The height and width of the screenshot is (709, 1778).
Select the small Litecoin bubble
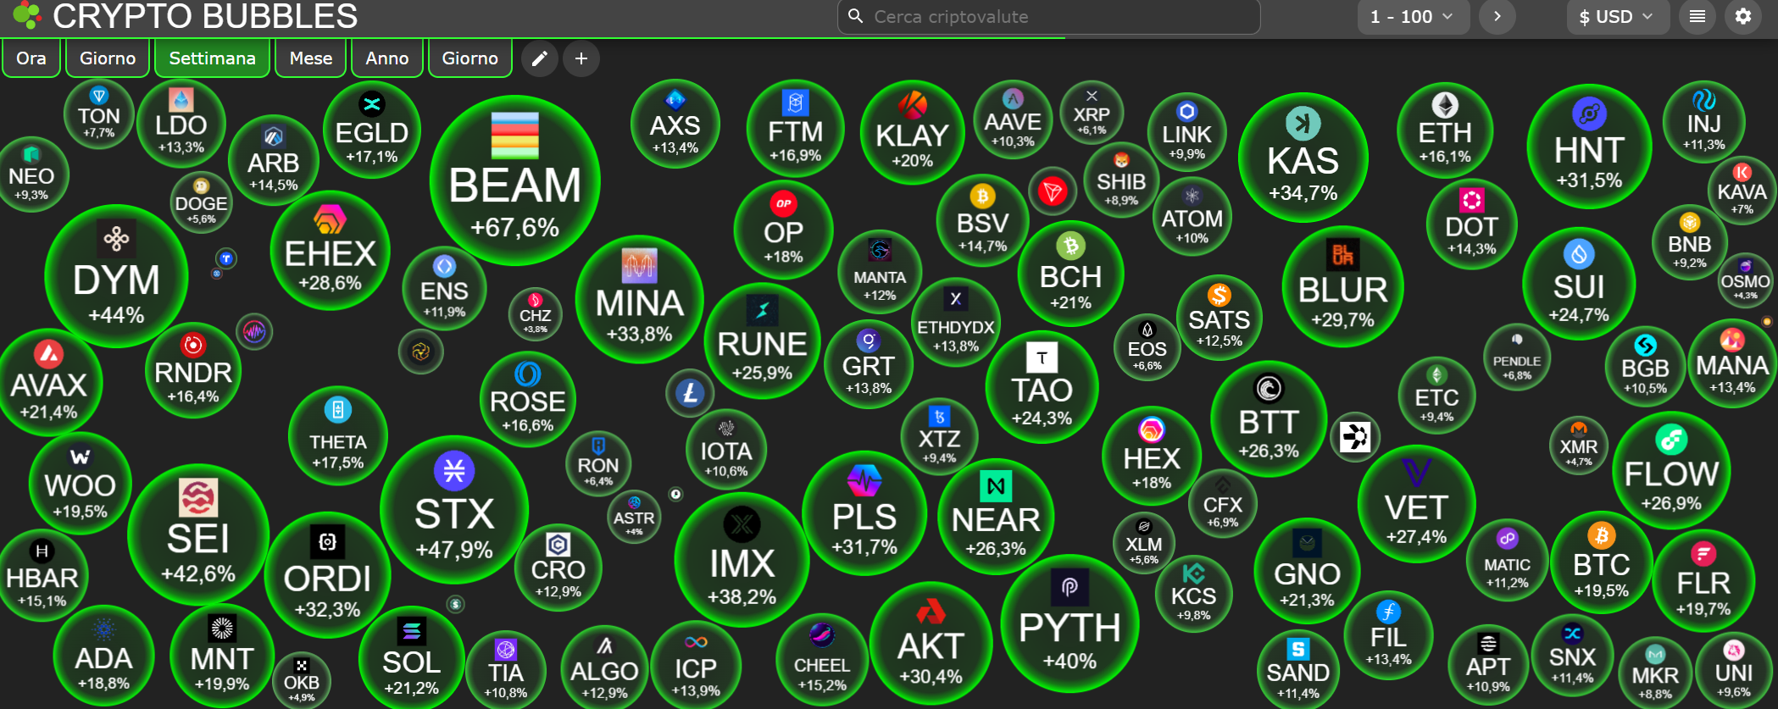690,393
